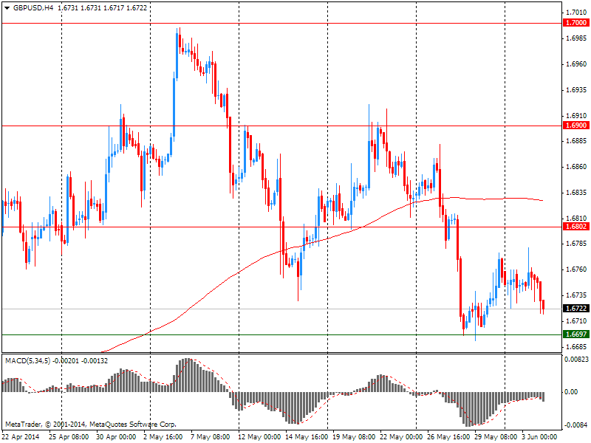
Task: Click the 14 May 16:00 time label
Action: pyautogui.click(x=307, y=437)
